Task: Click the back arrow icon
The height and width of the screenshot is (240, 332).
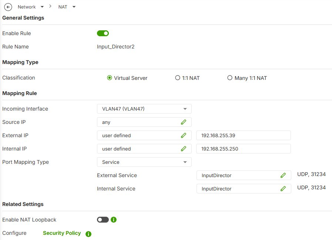Action: [8, 7]
